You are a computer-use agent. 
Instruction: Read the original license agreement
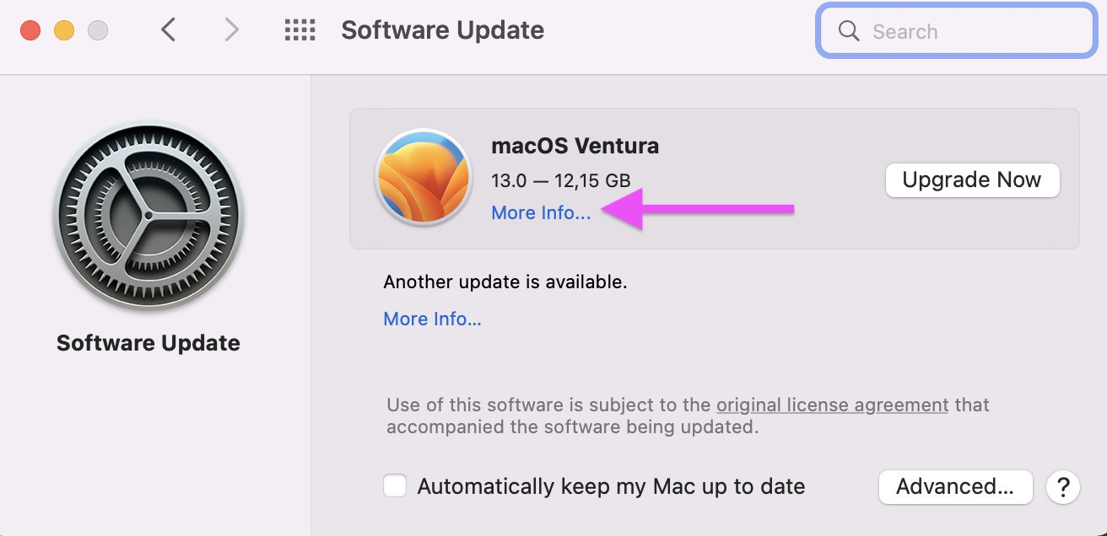pos(832,405)
